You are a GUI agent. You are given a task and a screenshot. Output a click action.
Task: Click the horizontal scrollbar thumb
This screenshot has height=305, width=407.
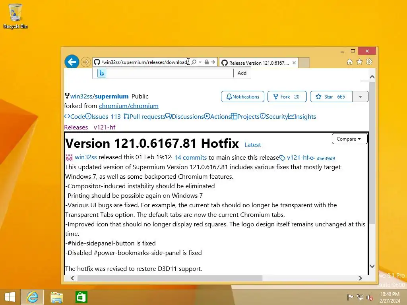click(x=170, y=278)
